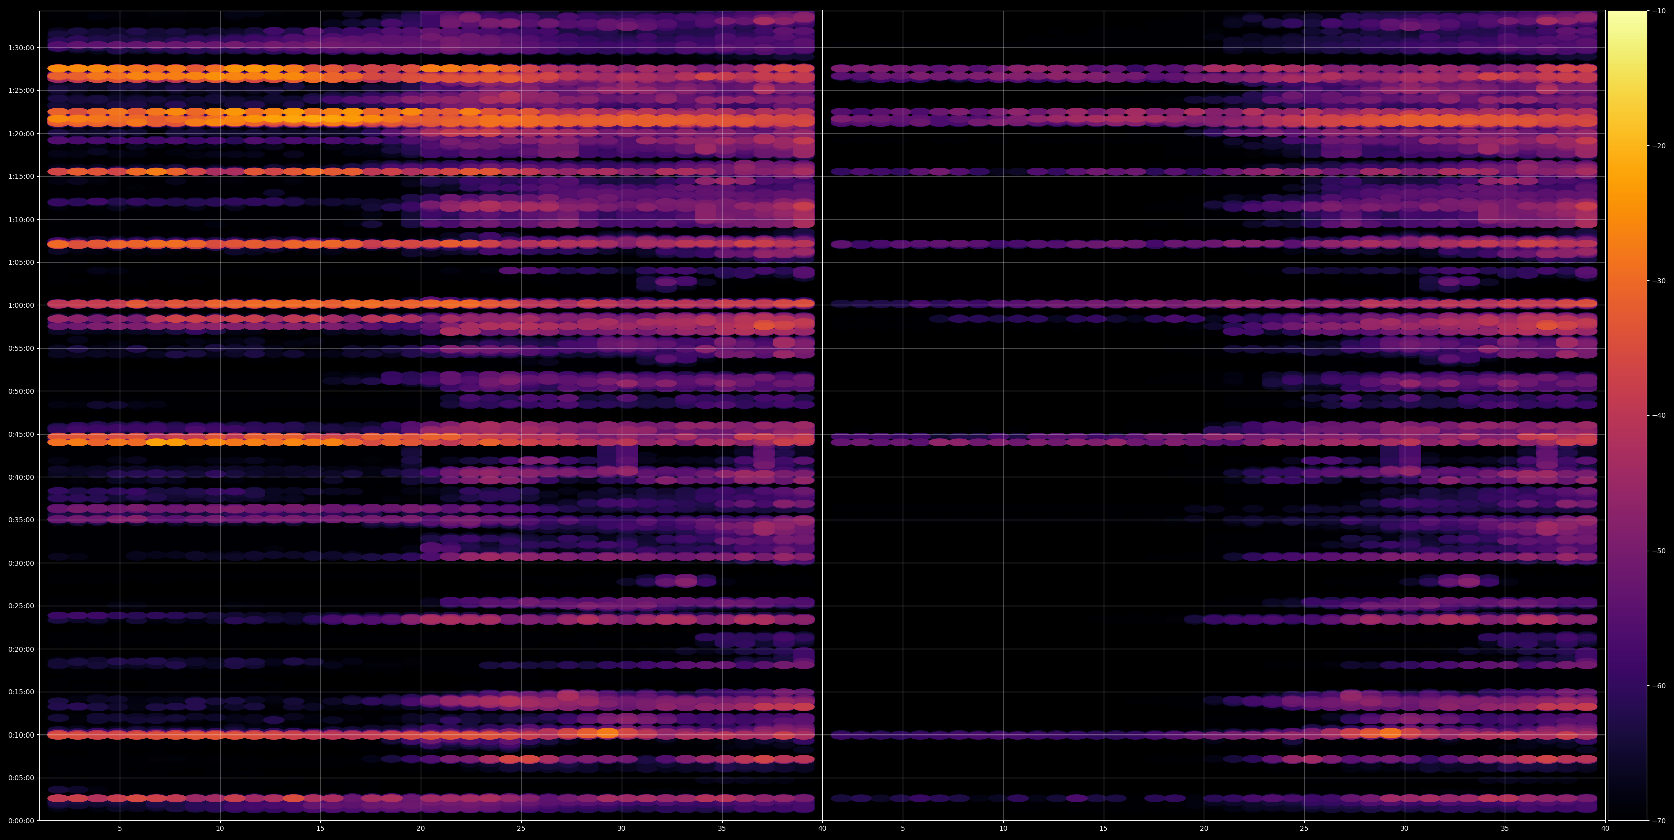The height and width of the screenshot is (840, 1674).
Task: Click the −10 colorbar tick label
Action: pos(1658,11)
